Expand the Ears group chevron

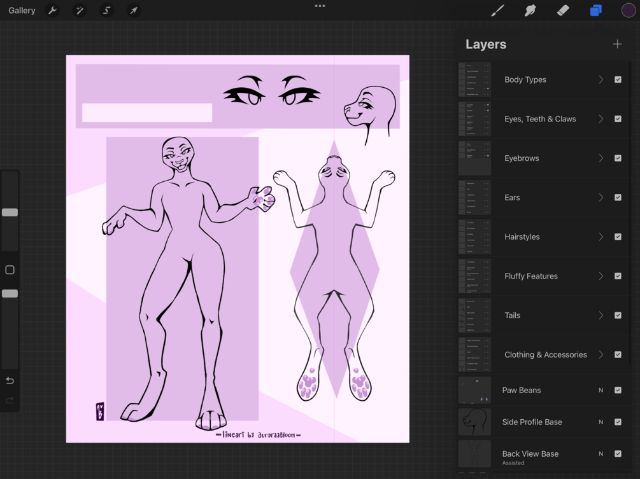(601, 197)
